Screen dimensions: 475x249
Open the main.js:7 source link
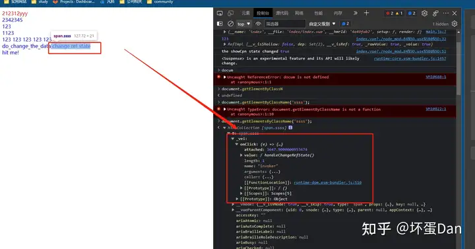pos(435,32)
